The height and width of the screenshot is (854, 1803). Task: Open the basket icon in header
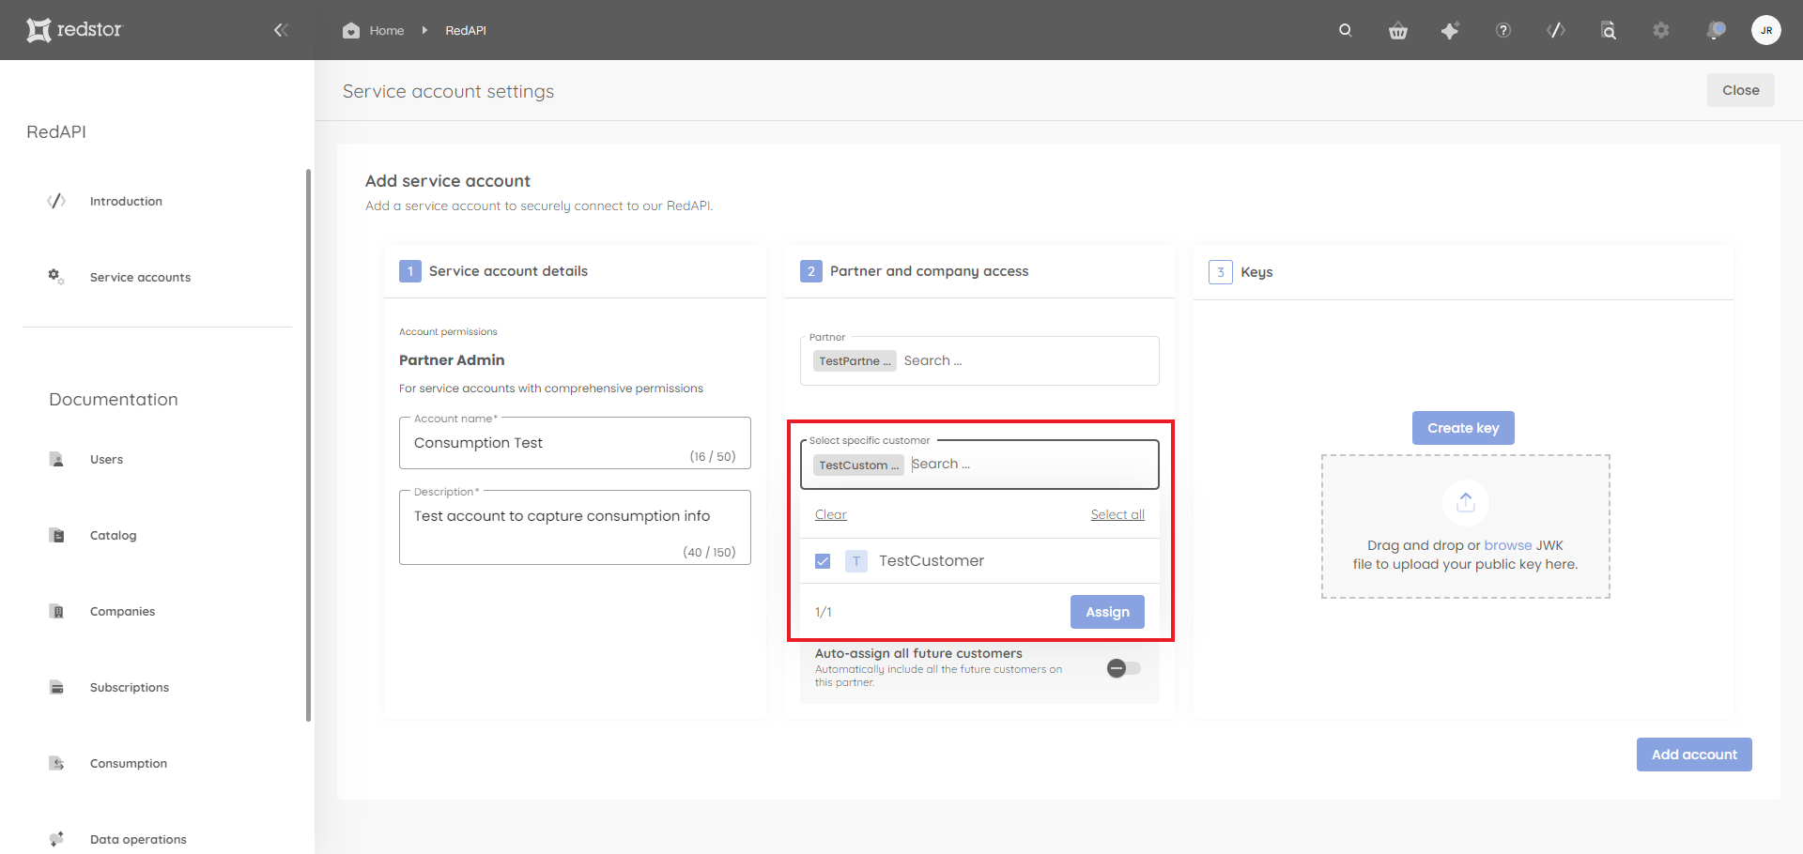pyautogui.click(x=1398, y=31)
